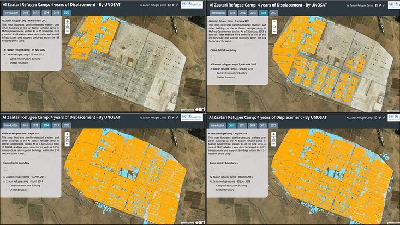Open Introduction tab in the 2013 view
The image size is (400, 225).
click(218, 13)
